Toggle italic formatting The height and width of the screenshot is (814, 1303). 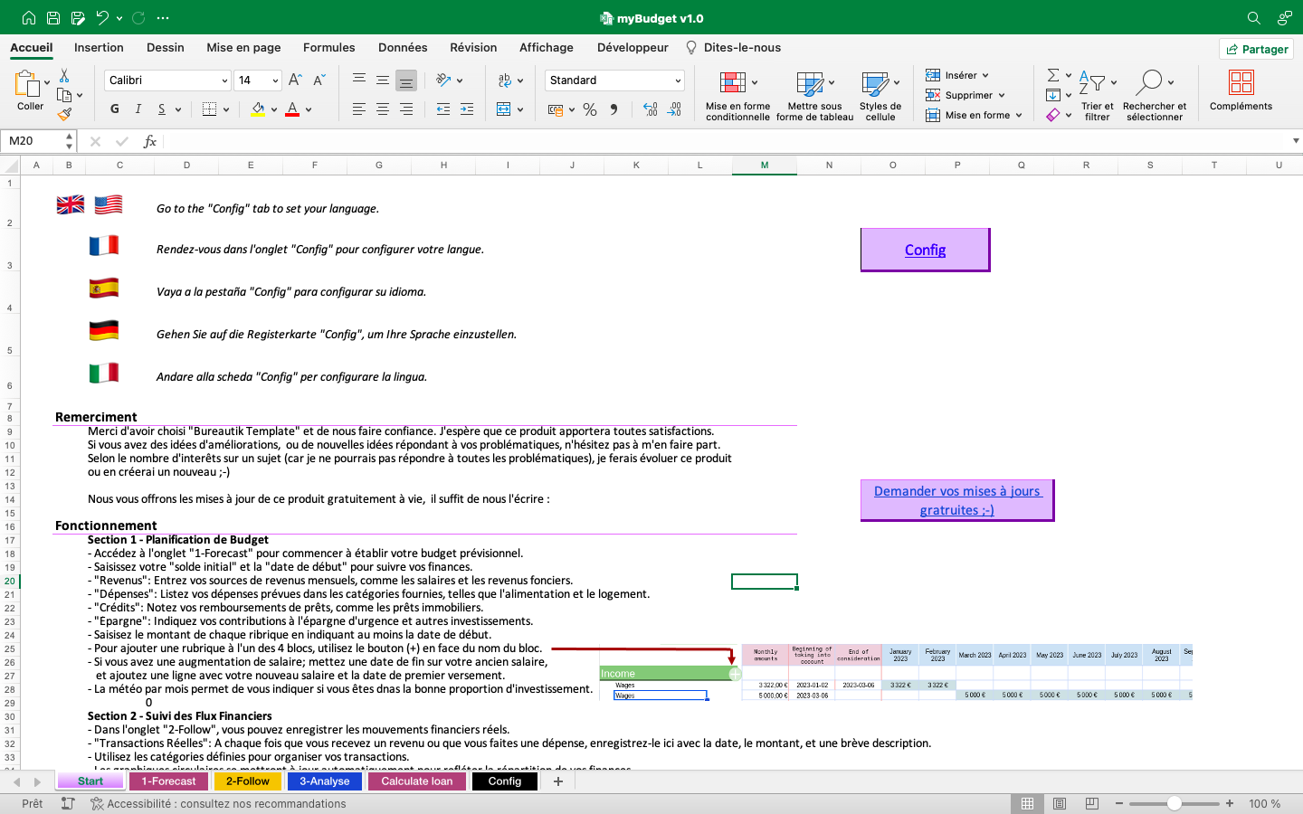click(138, 109)
